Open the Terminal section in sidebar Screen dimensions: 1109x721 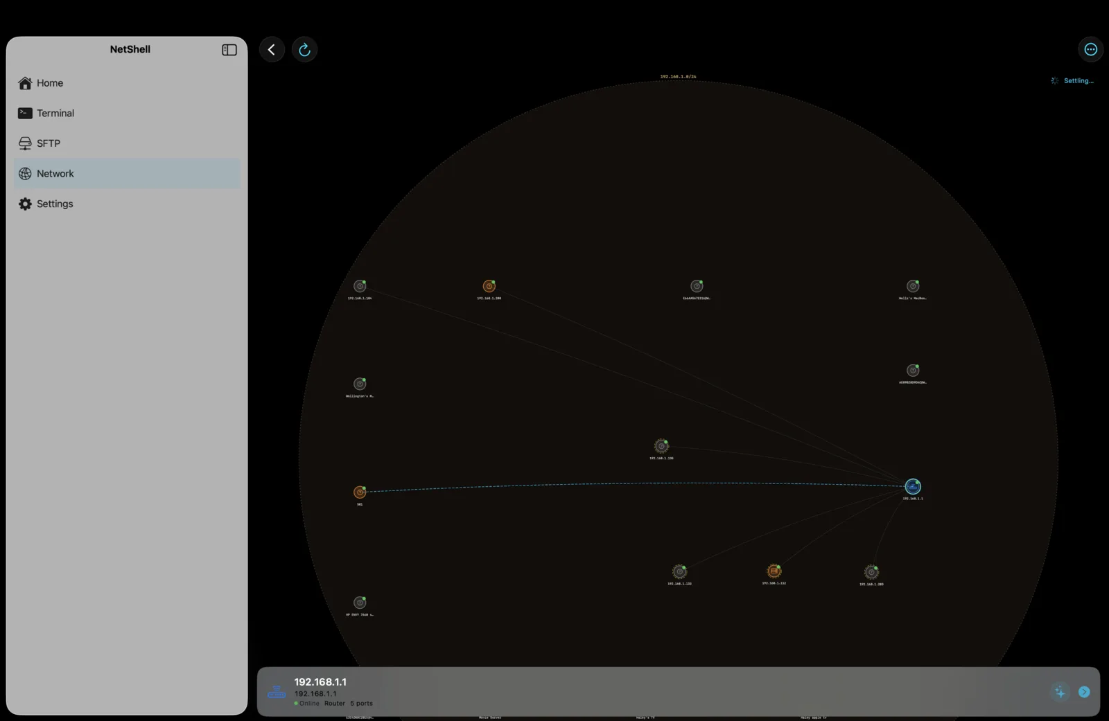[x=127, y=113]
